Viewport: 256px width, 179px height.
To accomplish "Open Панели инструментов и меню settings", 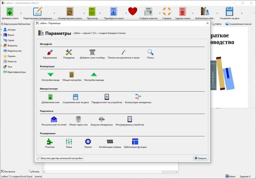I will (124, 54).
